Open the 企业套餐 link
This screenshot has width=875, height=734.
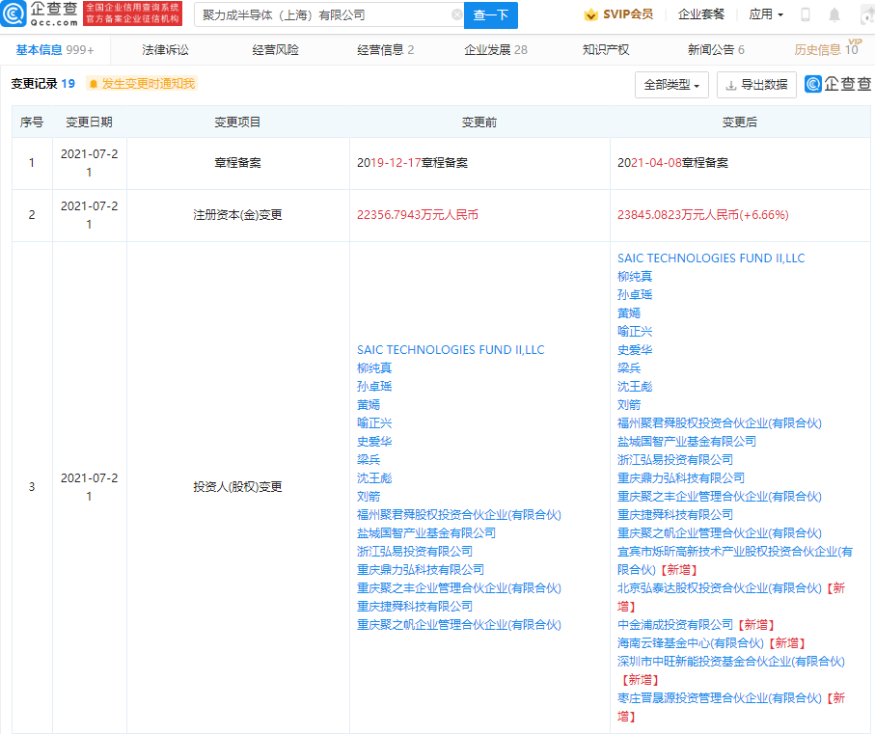point(700,14)
